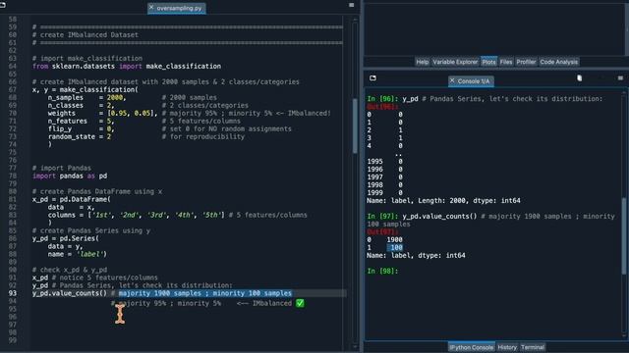The height and width of the screenshot is (353, 629).
Task: Click the 1900 value in console output
Action: (x=394, y=239)
